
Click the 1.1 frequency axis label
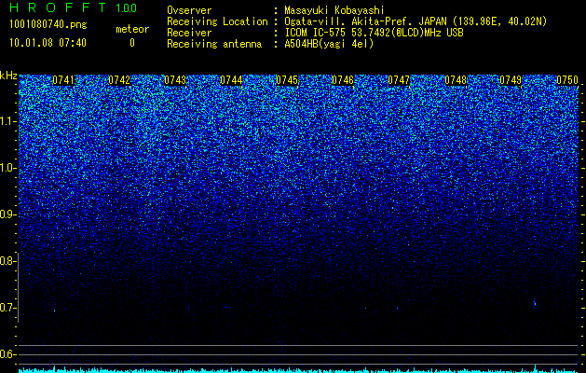coord(8,121)
